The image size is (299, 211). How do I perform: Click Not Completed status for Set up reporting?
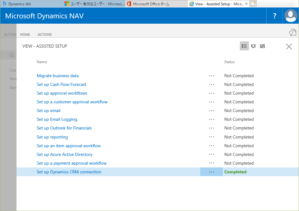click(239, 137)
